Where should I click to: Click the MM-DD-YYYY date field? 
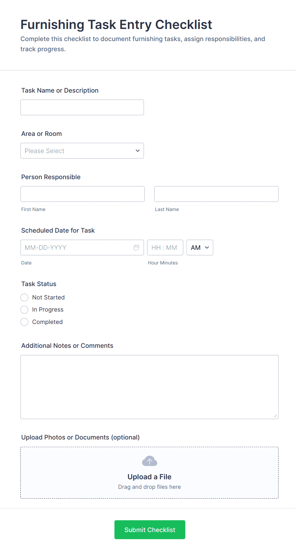pos(76,248)
